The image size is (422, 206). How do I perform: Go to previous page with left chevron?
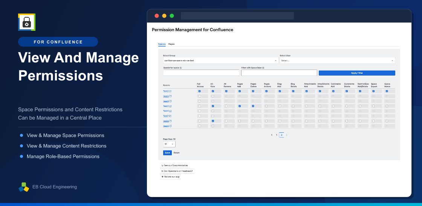[272, 135]
